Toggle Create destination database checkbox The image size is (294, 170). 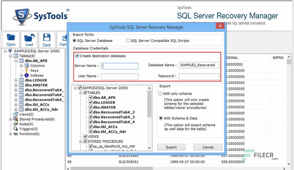[x=77, y=56]
